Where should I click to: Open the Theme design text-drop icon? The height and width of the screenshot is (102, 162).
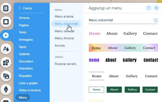6,49
